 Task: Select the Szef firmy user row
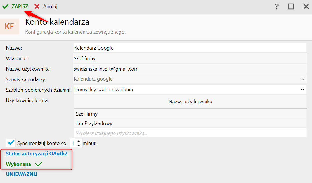coord(190,114)
